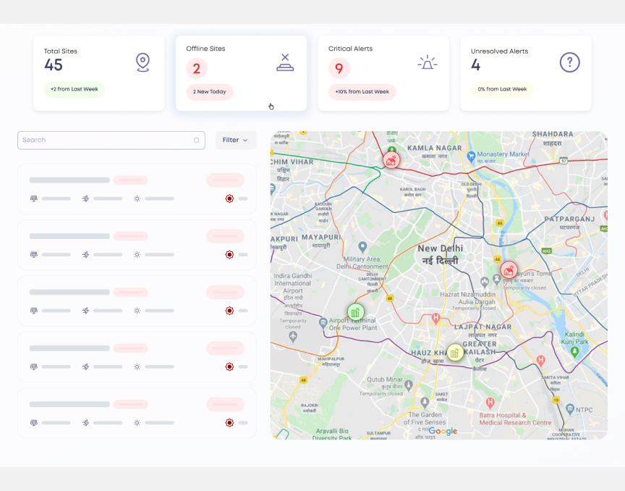Click the magnifier icon in the search box
Screen dimensions: 625x491
(196, 140)
